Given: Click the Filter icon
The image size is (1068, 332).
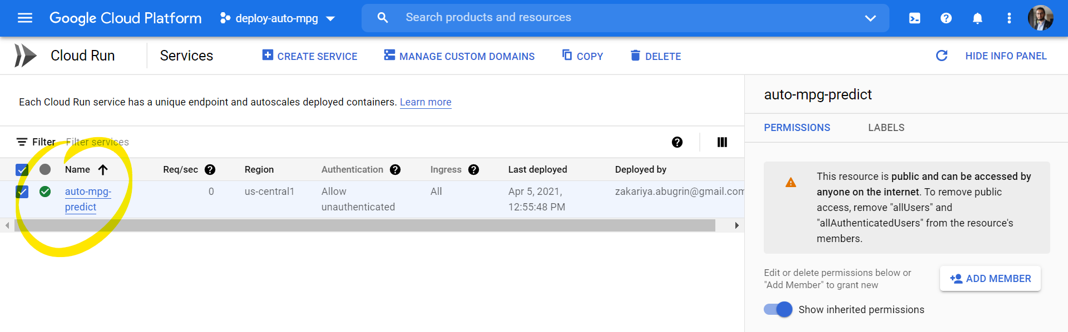Looking at the screenshot, I should click(22, 142).
